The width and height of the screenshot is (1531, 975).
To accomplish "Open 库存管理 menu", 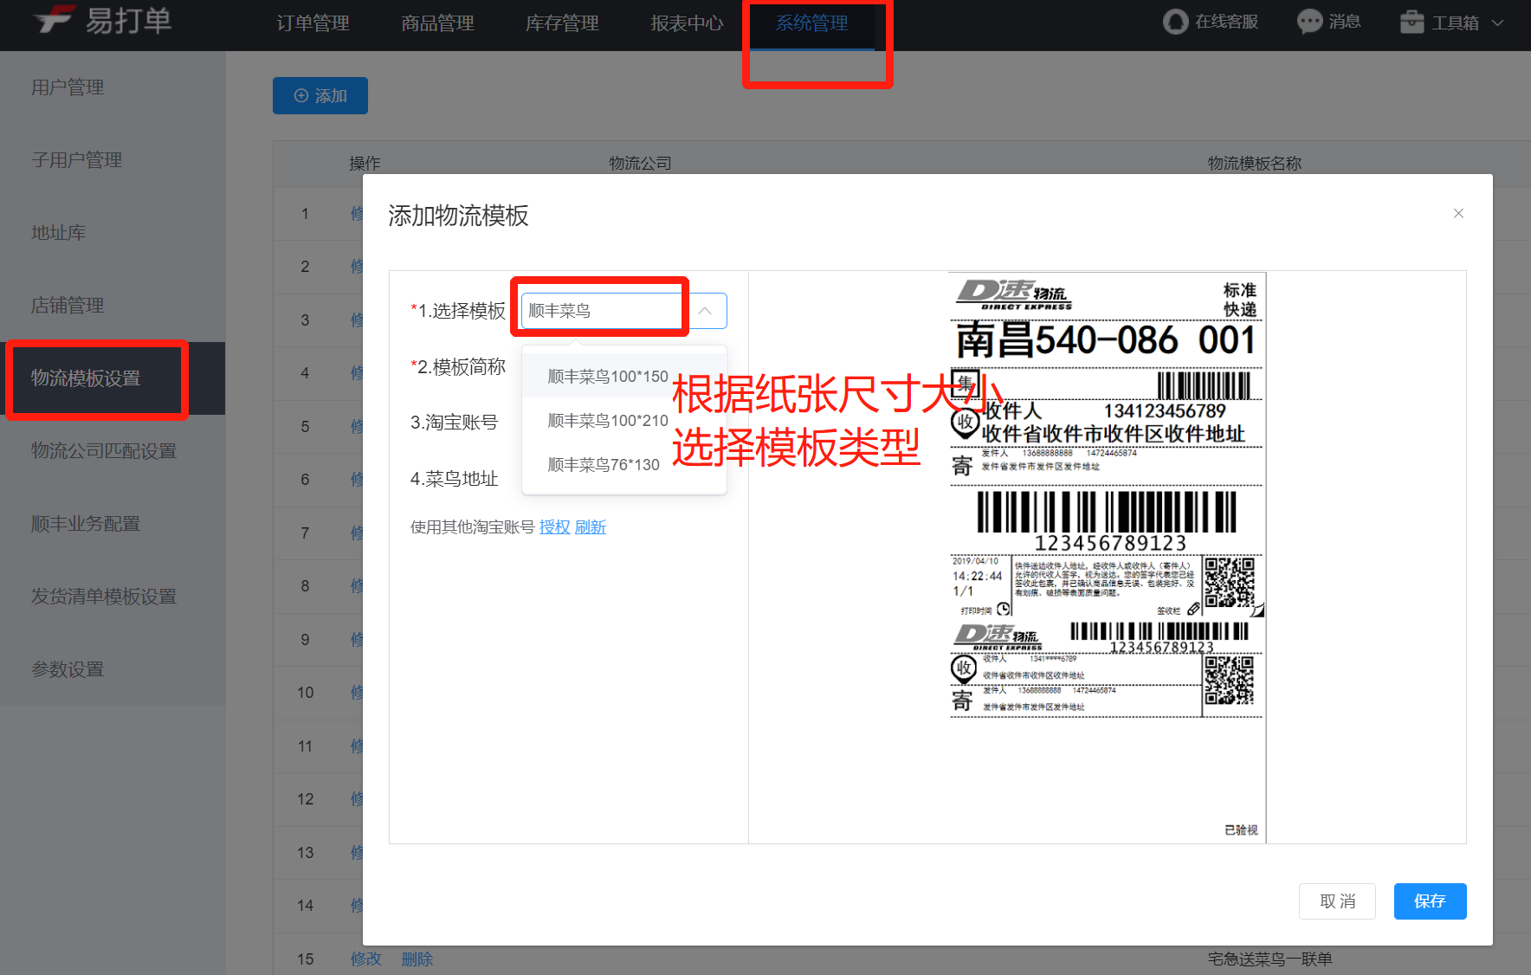I will coord(562,23).
